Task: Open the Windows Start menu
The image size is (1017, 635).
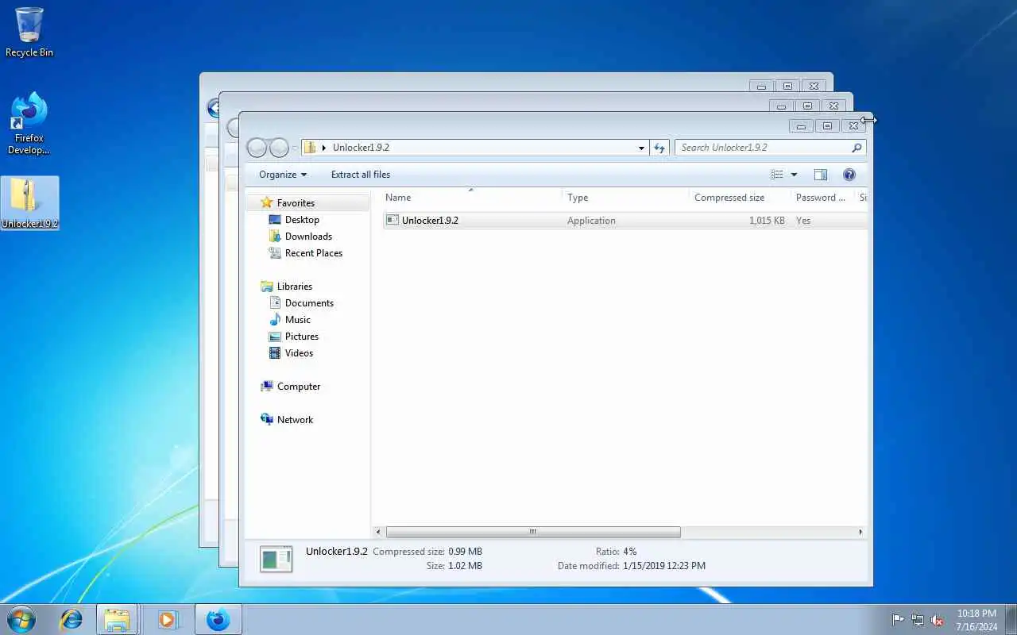Action: point(21,619)
